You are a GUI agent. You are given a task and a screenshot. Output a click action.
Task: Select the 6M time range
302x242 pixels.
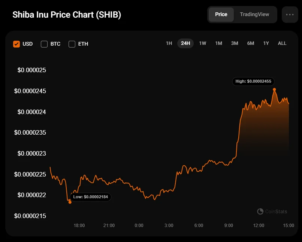click(251, 43)
